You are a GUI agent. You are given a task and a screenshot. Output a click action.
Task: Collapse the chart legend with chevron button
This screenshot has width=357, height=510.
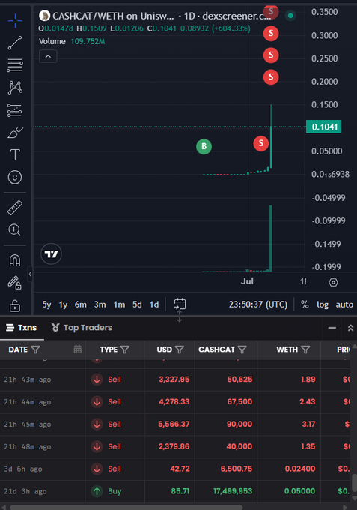(x=48, y=56)
